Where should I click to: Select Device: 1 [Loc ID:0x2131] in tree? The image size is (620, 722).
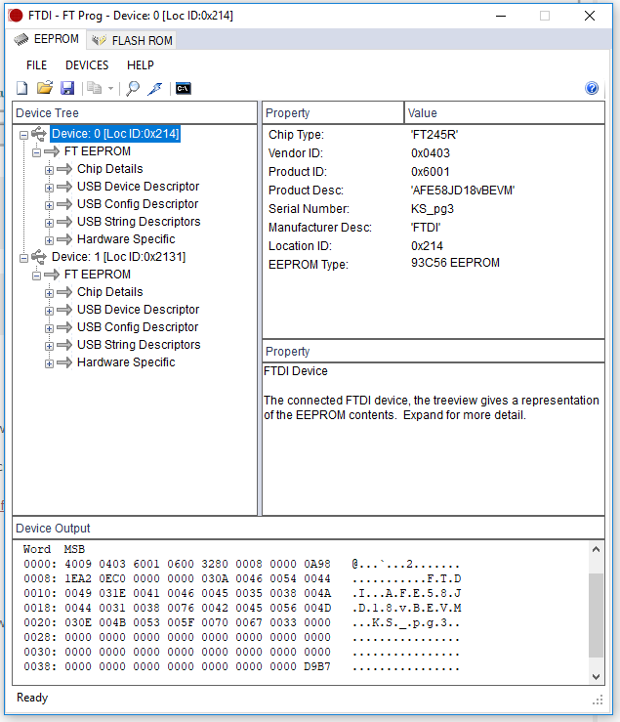pos(119,257)
